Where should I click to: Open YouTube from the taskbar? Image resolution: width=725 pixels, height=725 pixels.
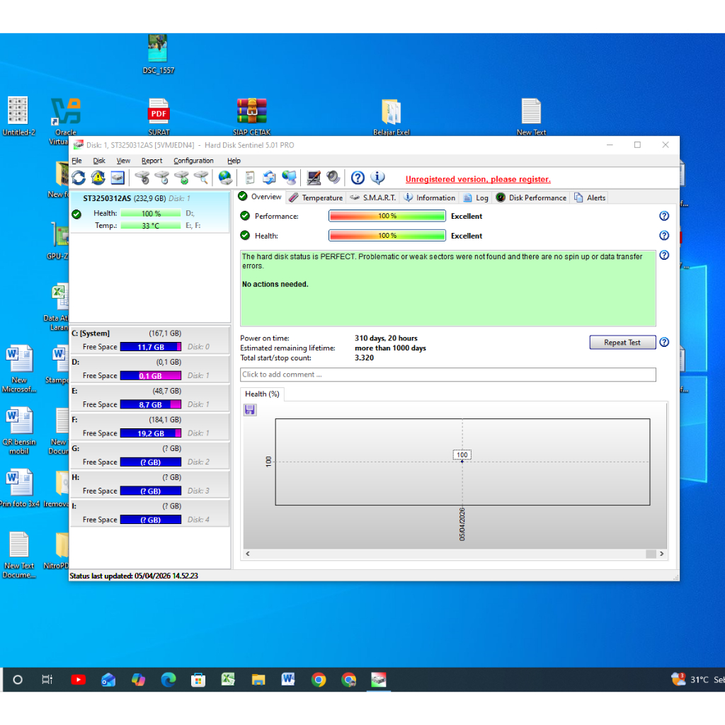pos(78,680)
